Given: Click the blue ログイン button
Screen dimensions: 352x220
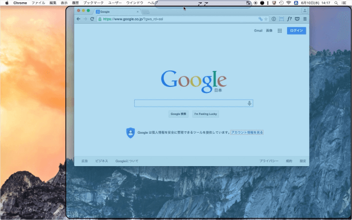Looking at the screenshot, I should coord(296,31).
